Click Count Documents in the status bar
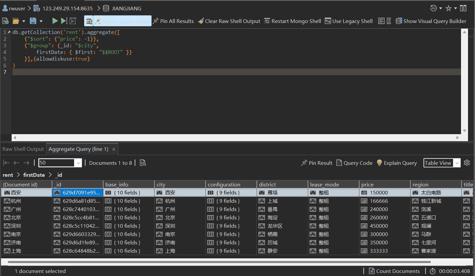The width and height of the screenshot is (475, 276). [x=394, y=271]
